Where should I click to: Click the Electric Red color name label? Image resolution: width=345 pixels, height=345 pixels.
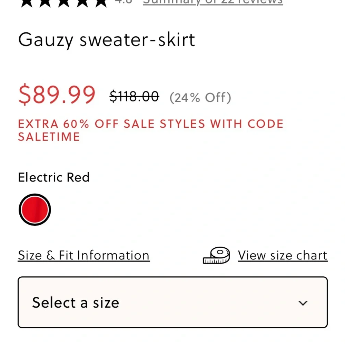53,177
